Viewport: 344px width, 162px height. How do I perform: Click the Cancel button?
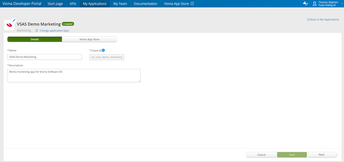[261, 155]
